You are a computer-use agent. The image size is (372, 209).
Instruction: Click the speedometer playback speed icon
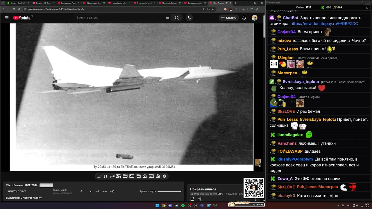click(x=145, y=176)
